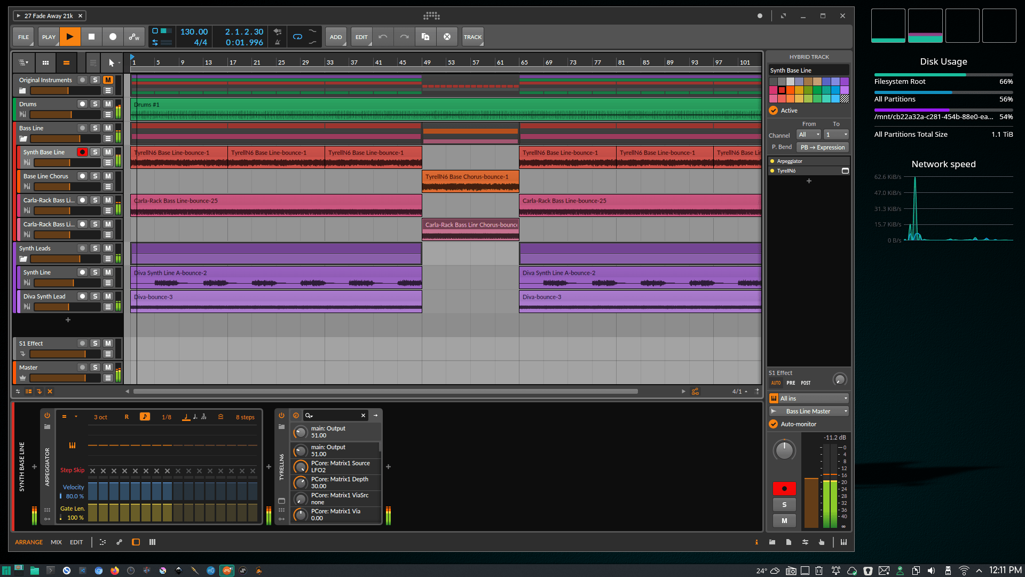The image size is (1025, 577).
Task: Solo the Drums track
Action: pyautogui.click(x=95, y=104)
